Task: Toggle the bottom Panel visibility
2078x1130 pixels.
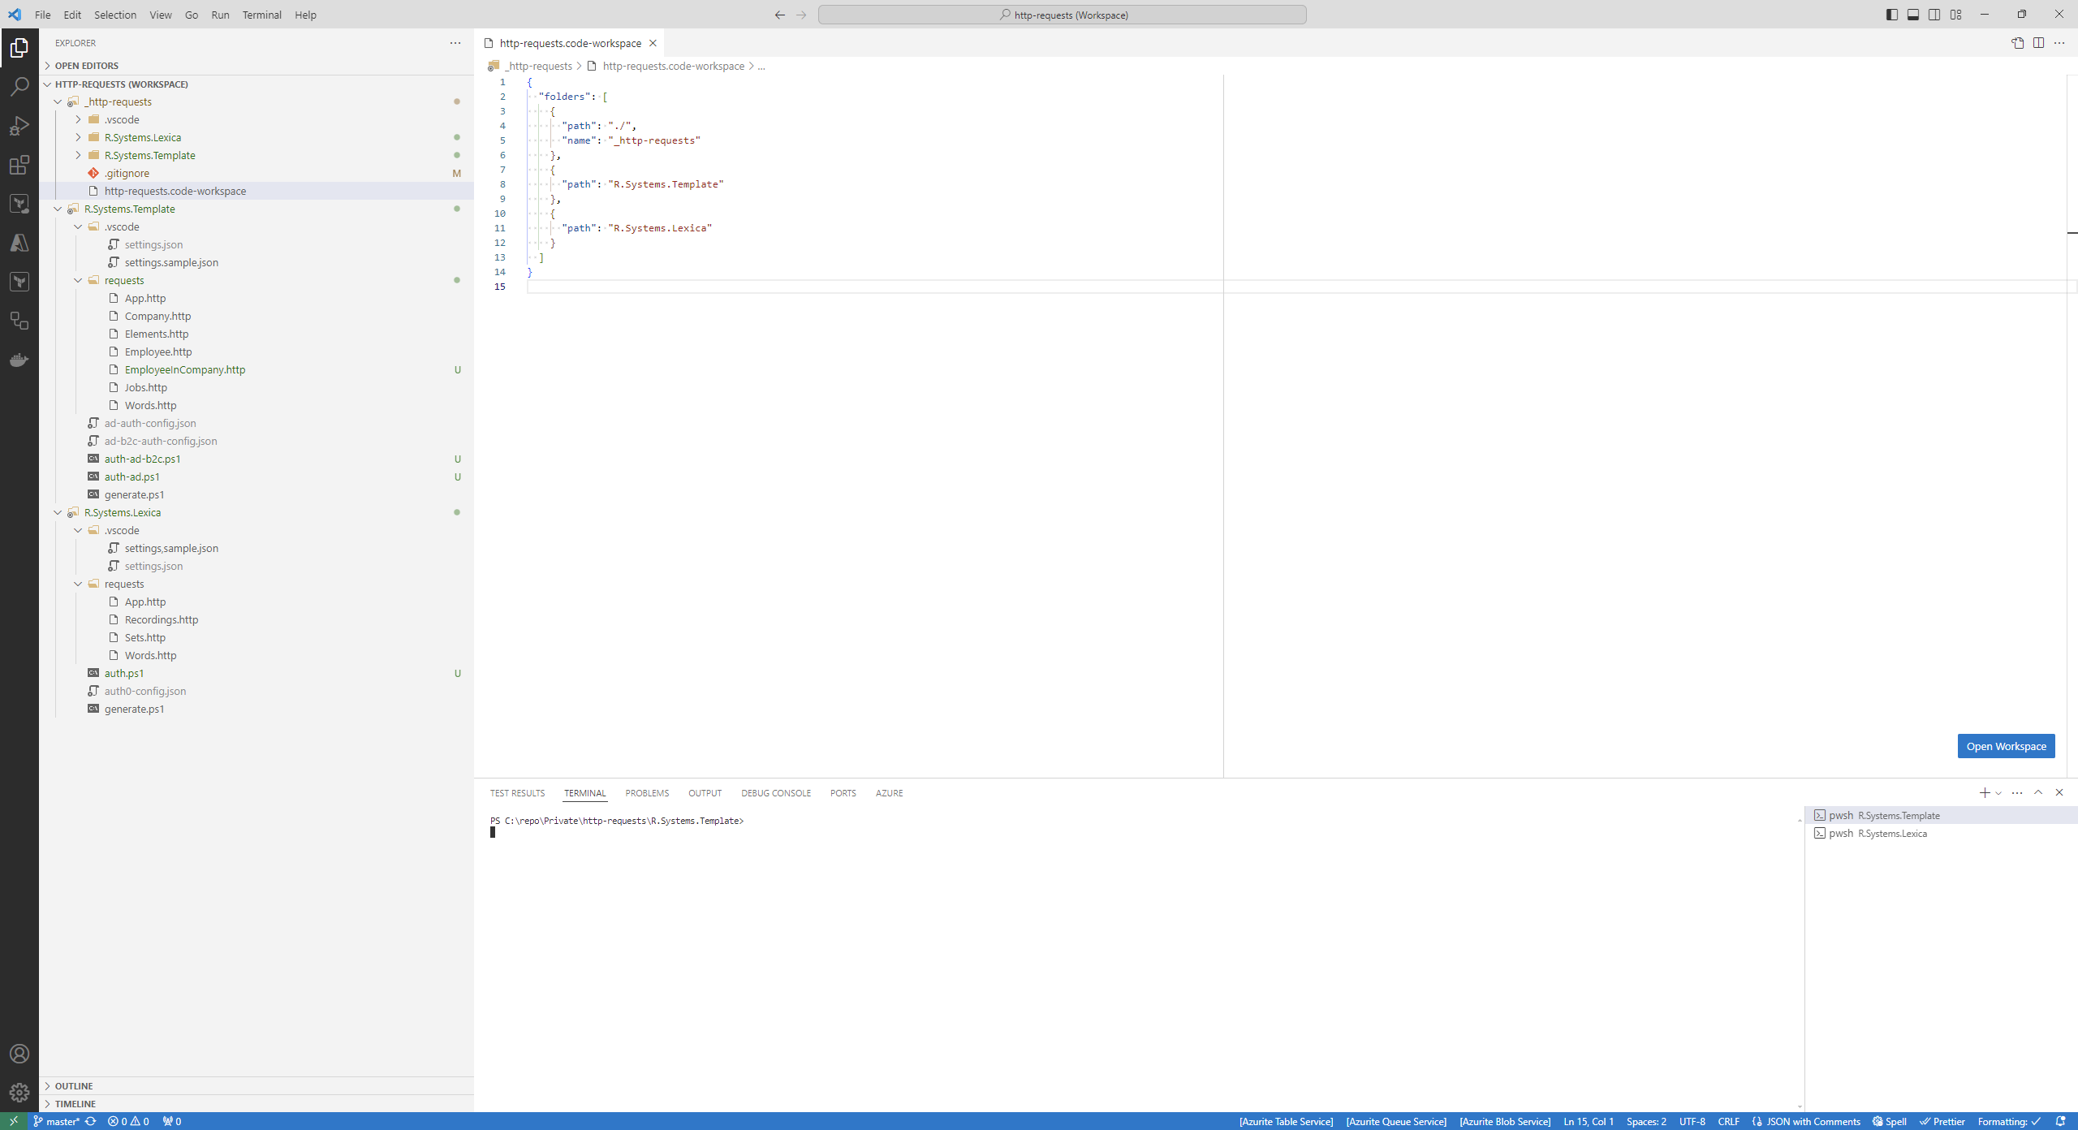Action: [x=1912, y=15]
